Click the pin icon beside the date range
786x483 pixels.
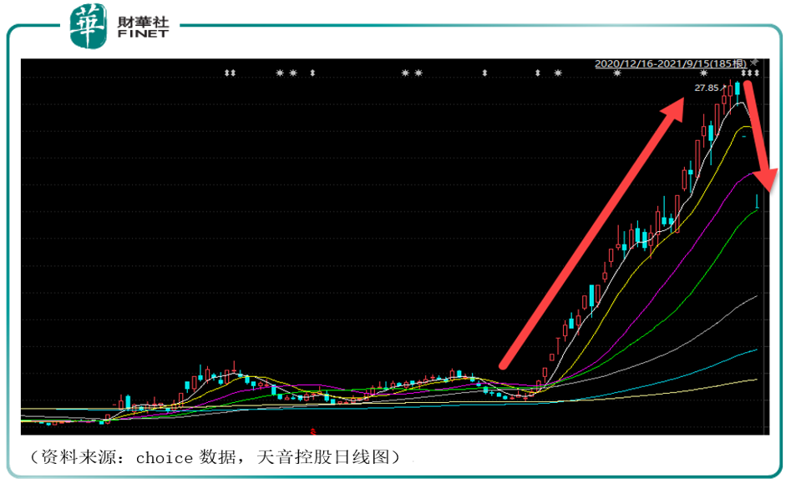pyautogui.click(x=754, y=63)
